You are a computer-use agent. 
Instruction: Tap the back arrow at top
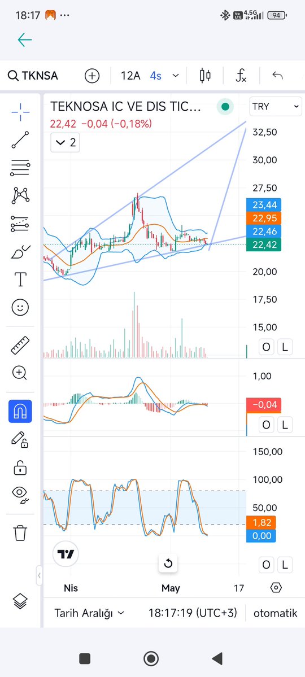25,40
